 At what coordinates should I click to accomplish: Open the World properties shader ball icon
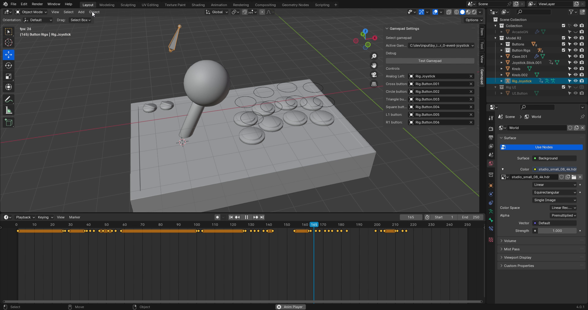pos(490,164)
